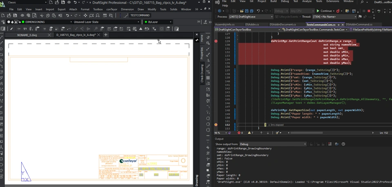
Task: Switch to the DSAddinDocument.cs tab
Action: (283, 24)
